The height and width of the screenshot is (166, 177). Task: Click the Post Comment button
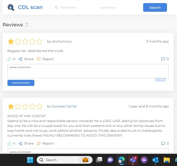click(x=21, y=83)
